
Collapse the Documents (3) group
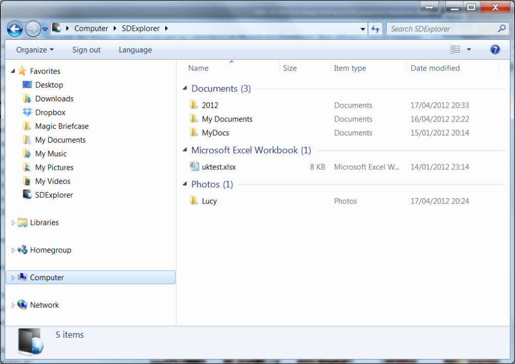click(x=185, y=88)
